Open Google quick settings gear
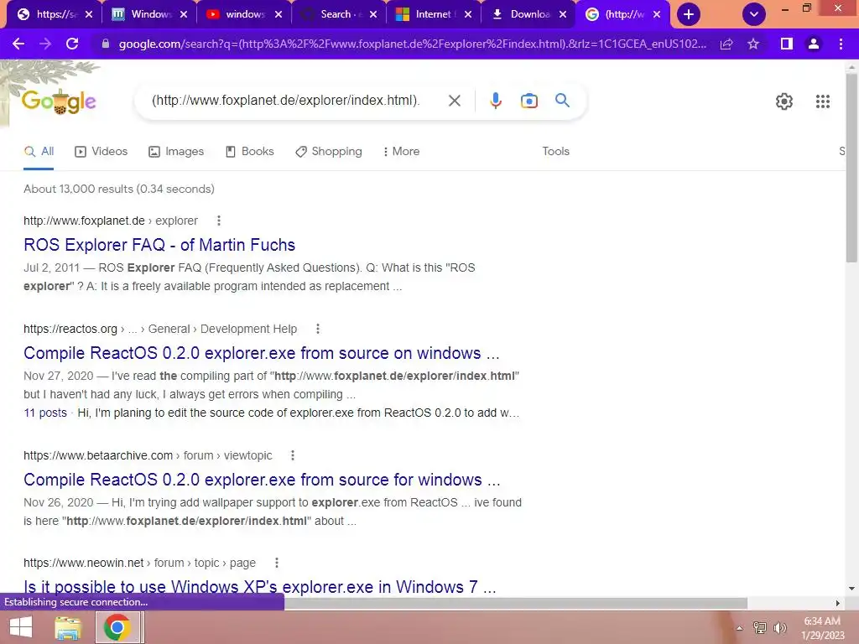 click(784, 101)
